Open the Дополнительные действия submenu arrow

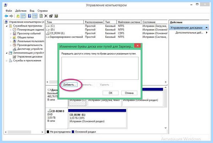[x=207, y=32]
